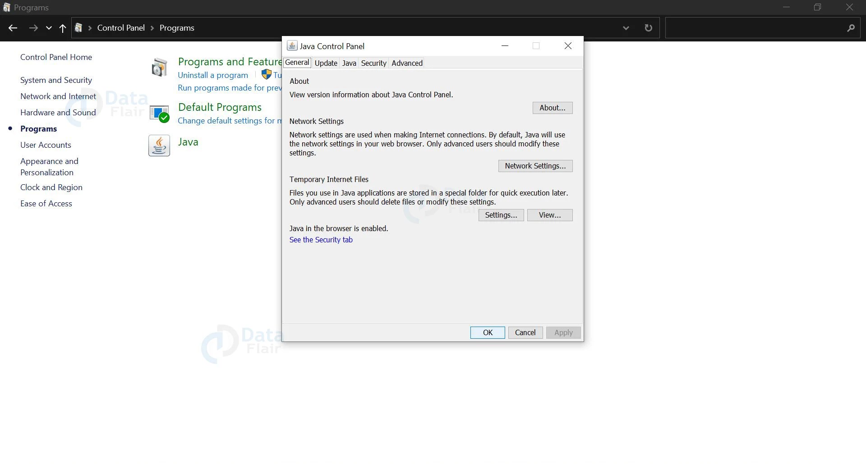Image resolution: width=866 pixels, height=464 pixels.
Task: Select User Accounts in the sidebar
Action: tap(46, 145)
